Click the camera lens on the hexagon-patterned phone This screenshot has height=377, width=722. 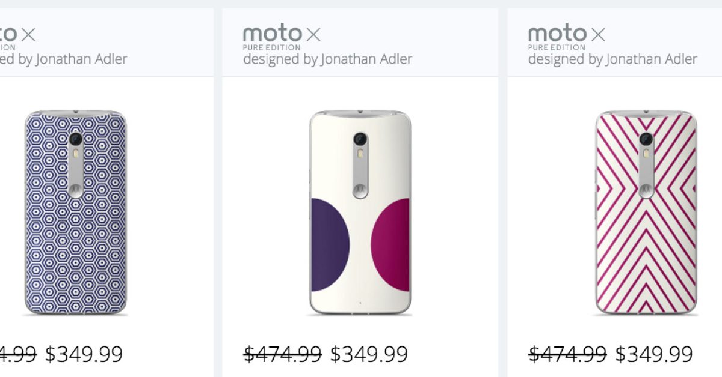(x=76, y=140)
